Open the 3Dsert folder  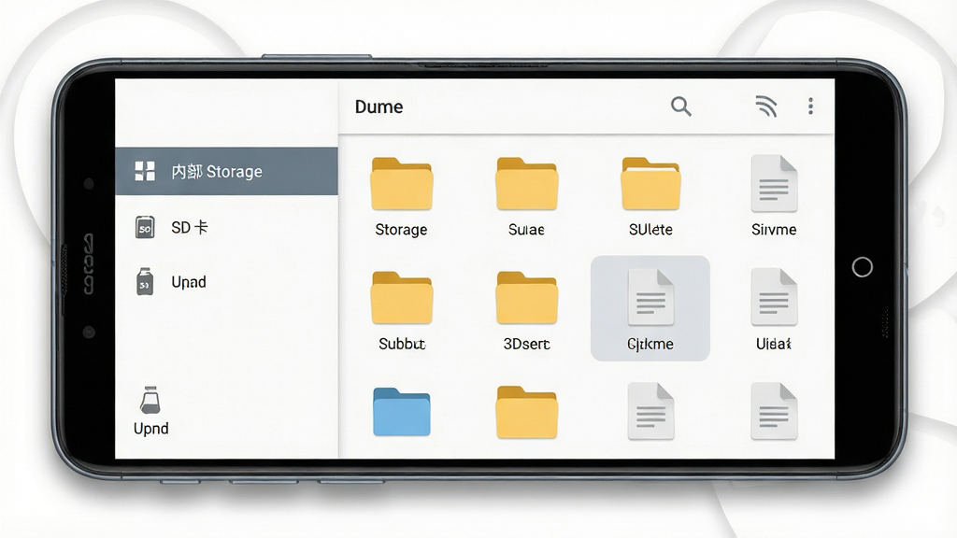point(526,311)
